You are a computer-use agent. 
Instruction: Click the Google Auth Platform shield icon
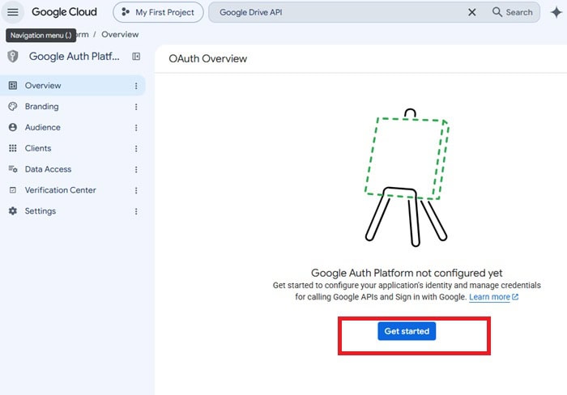(13, 57)
